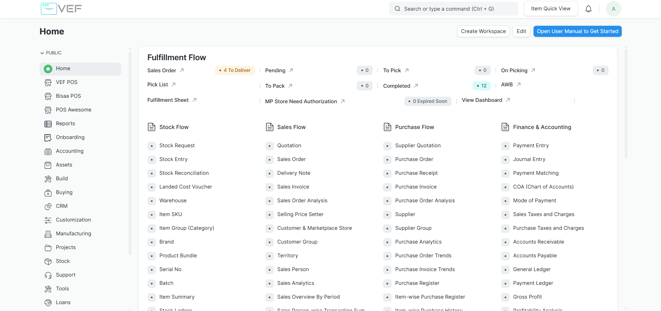This screenshot has width=661, height=311.
Task: Click the Reports table icon in sidebar
Action: (48, 124)
